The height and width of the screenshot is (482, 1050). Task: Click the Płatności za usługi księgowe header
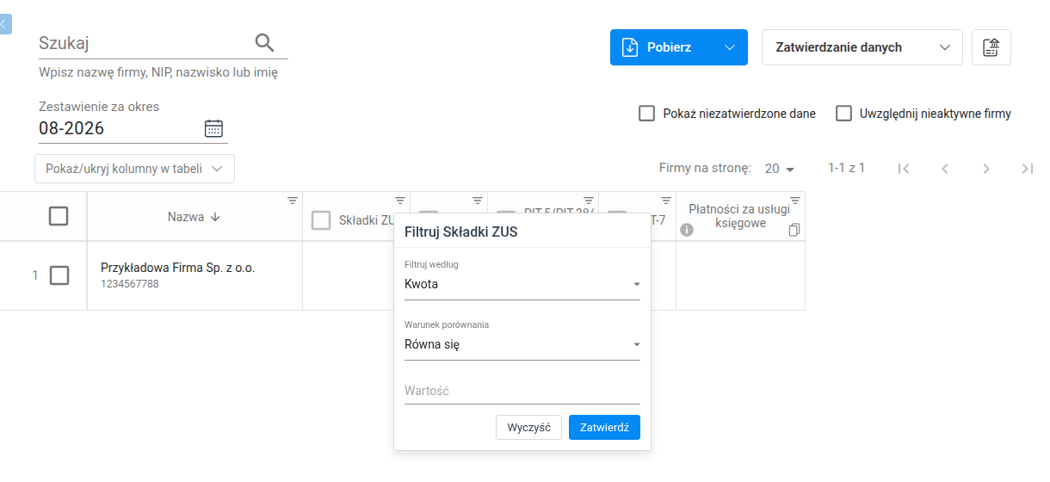[x=739, y=216]
